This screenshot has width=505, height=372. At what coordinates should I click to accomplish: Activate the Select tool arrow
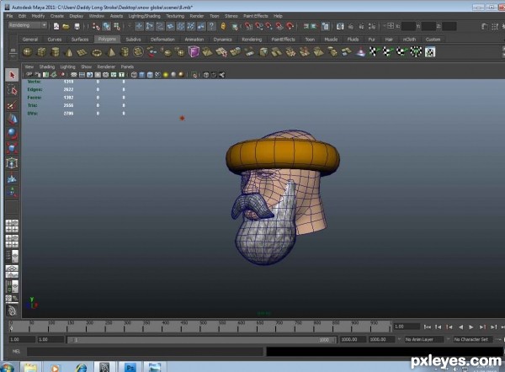point(12,76)
